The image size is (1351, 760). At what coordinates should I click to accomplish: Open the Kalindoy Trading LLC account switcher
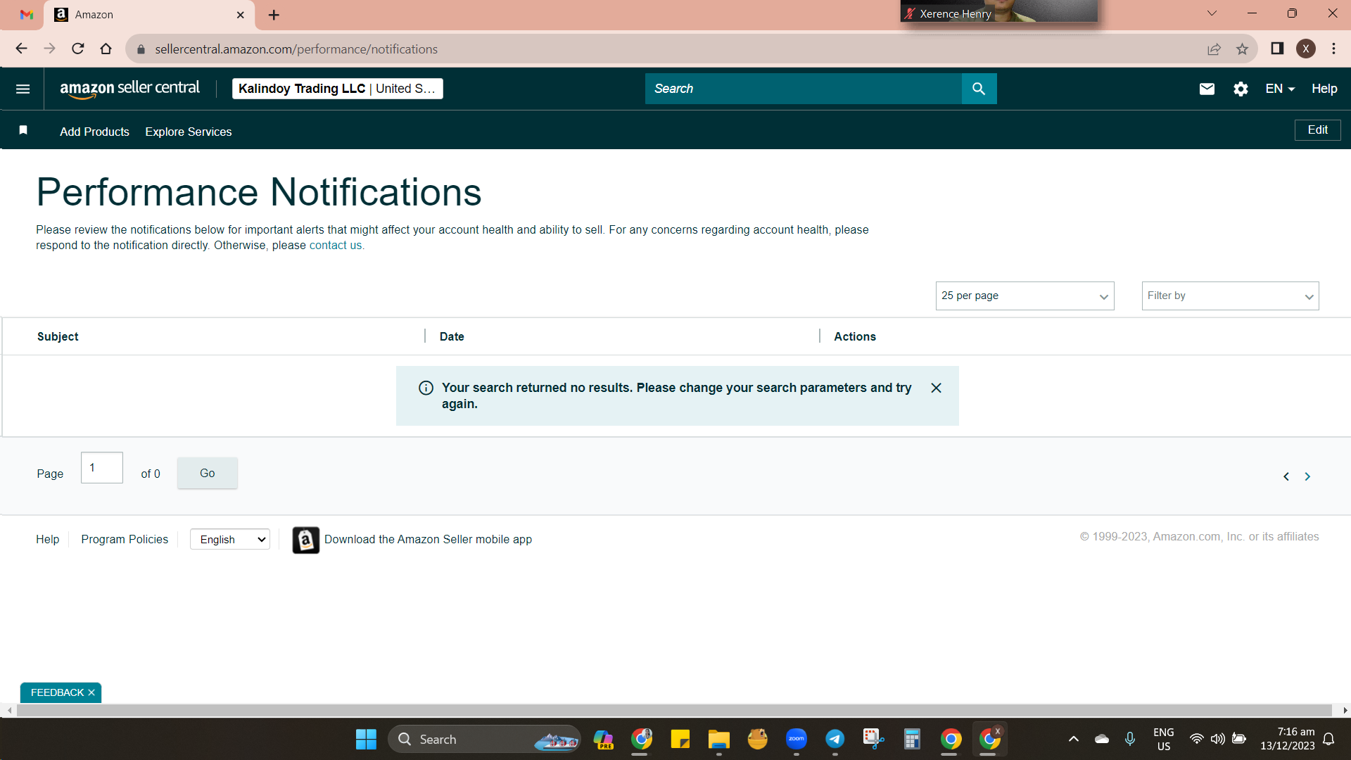coord(338,89)
